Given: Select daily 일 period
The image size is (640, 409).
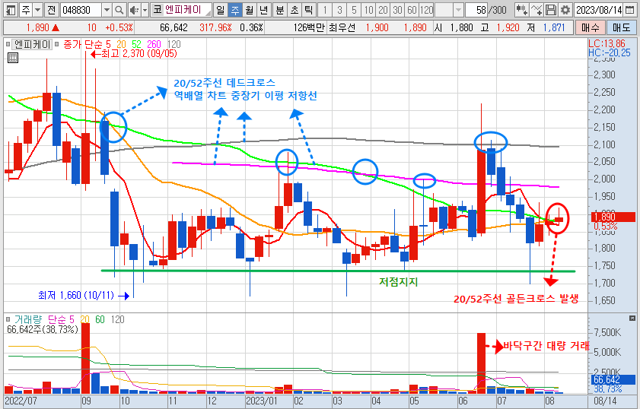Looking at the screenshot, I should tap(221, 10).
